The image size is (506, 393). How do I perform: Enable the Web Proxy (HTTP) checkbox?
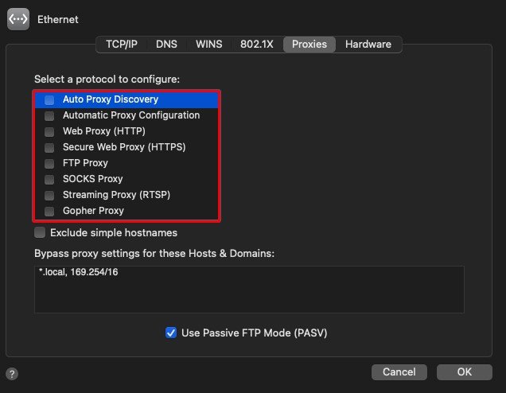(49, 131)
